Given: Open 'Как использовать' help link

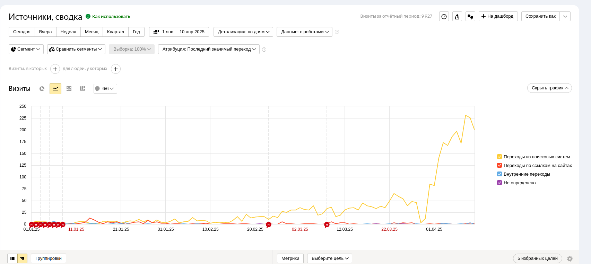Looking at the screenshot, I should tap(111, 17).
